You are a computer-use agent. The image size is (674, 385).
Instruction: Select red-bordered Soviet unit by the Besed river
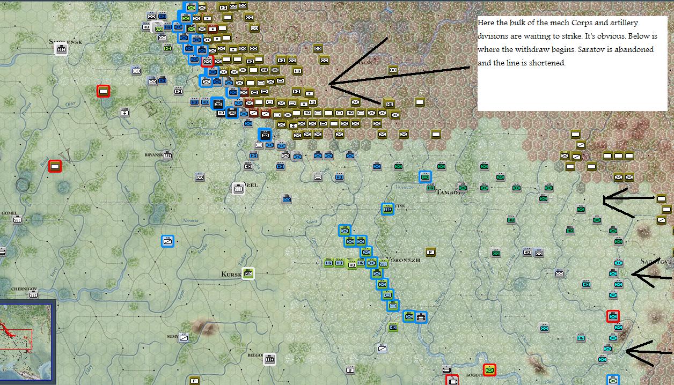tap(54, 166)
